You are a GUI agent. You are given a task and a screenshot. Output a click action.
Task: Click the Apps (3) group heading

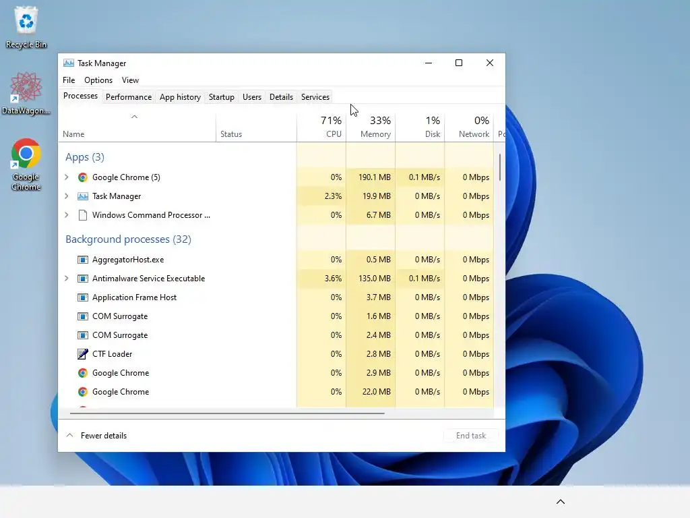(85, 156)
